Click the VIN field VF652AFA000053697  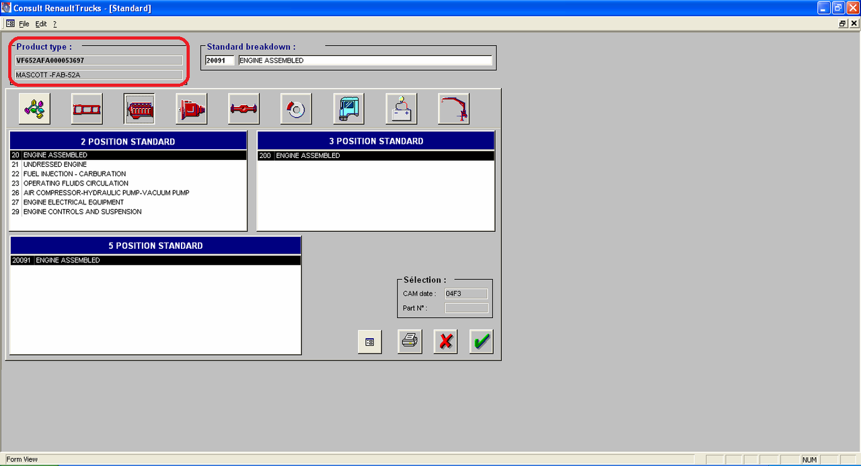click(x=98, y=61)
